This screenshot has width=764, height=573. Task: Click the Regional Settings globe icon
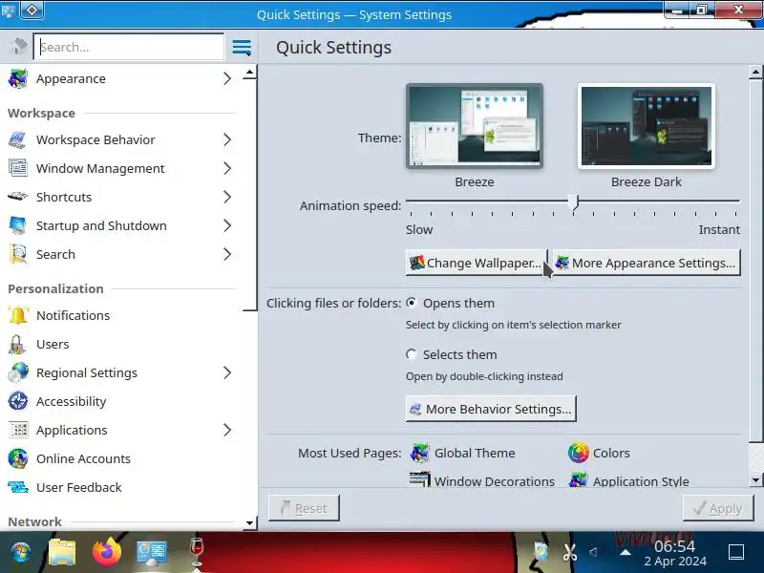click(18, 372)
